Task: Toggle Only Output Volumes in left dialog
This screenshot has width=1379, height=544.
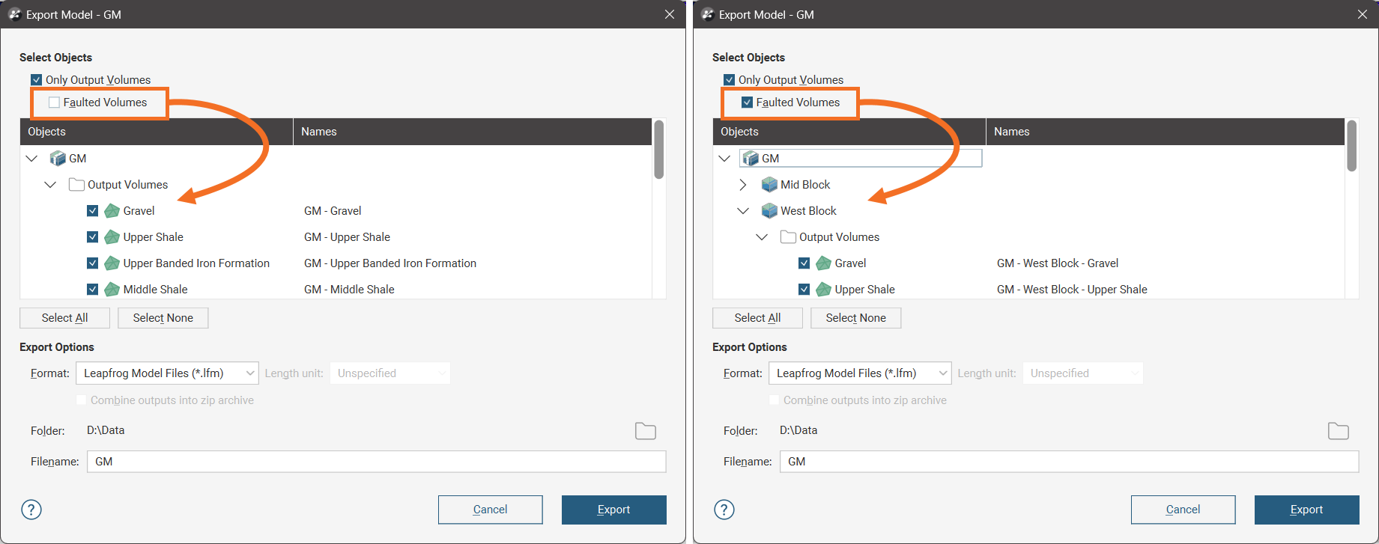Action: 37,80
